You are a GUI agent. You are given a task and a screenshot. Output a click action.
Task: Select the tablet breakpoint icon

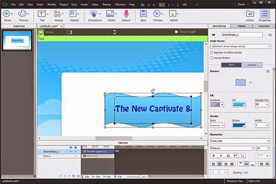pyautogui.click(x=69, y=32)
